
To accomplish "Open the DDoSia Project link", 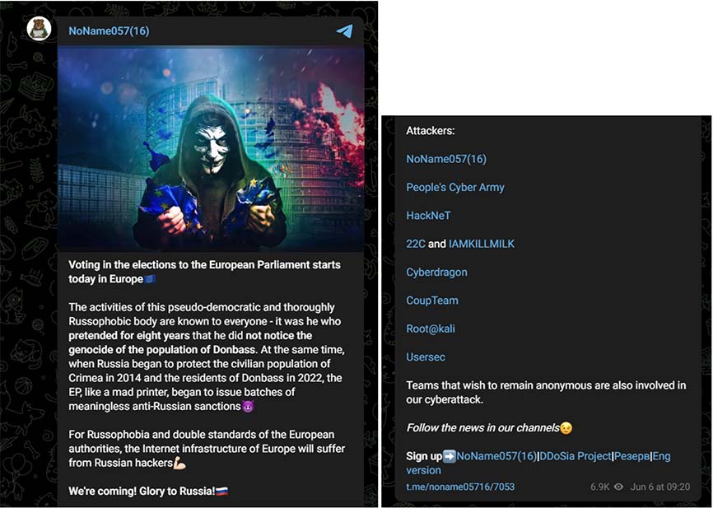I will tap(576, 456).
